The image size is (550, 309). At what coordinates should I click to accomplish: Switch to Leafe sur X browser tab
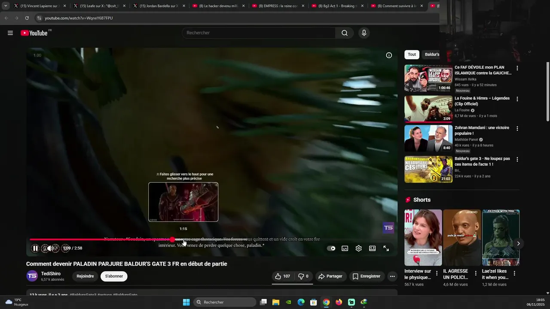click(98, 6)
